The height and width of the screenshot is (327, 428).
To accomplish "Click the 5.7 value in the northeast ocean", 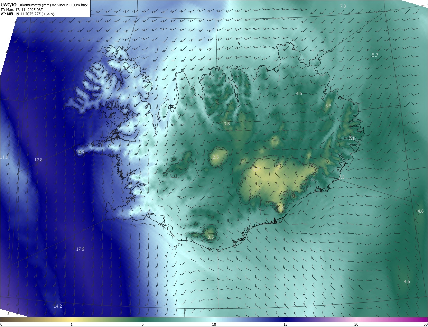I will 375,55.
